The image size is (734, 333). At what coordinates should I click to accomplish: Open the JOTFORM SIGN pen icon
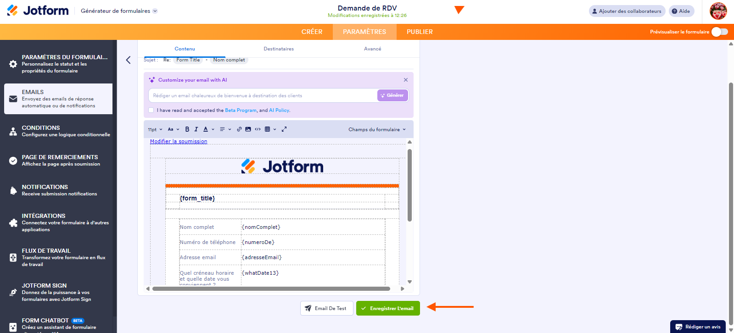13,292
